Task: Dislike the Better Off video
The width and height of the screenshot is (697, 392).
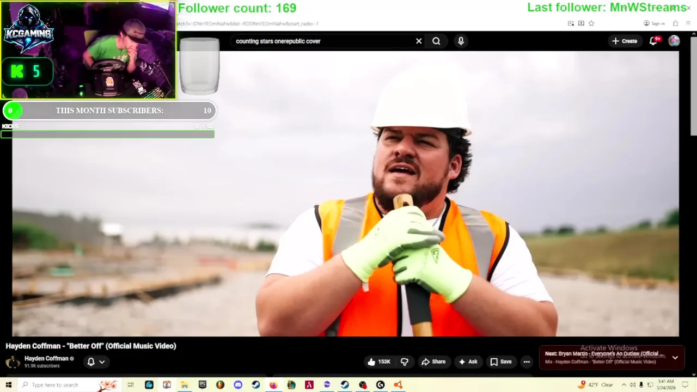Action: tap(405, 362)
